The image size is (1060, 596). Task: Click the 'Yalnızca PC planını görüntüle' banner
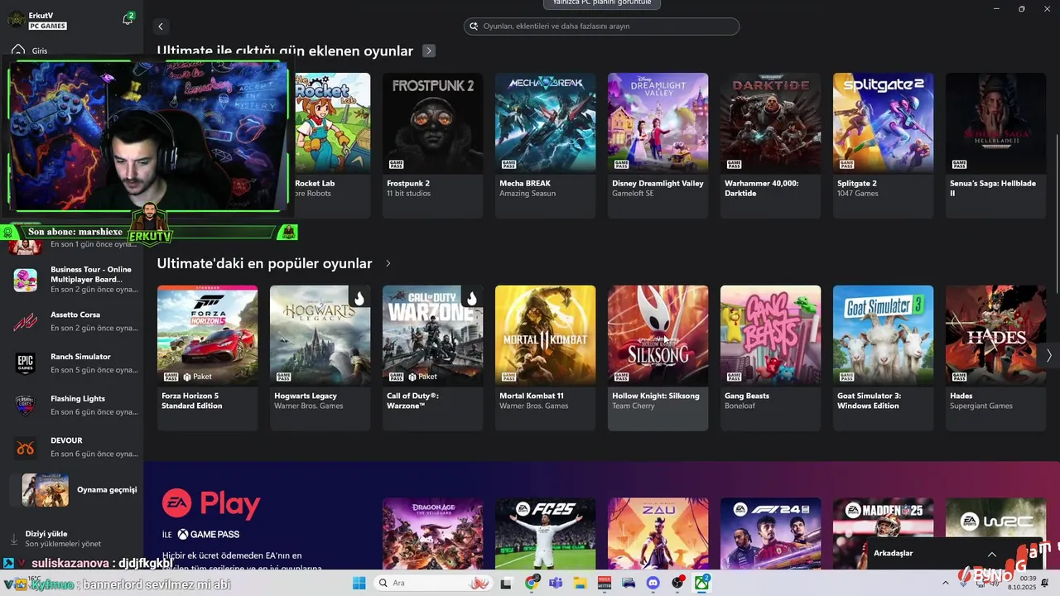[602, 3]
